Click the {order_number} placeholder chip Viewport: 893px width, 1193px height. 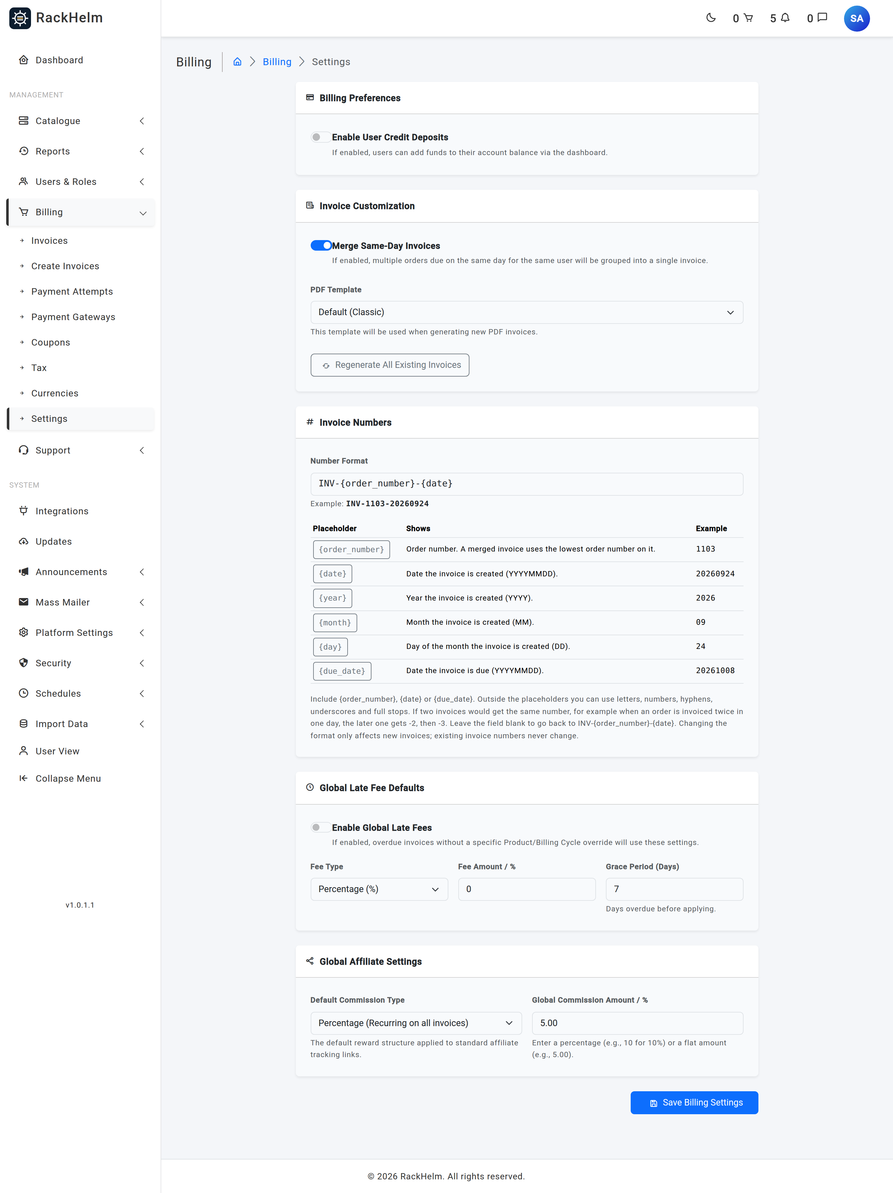(351, 550)
